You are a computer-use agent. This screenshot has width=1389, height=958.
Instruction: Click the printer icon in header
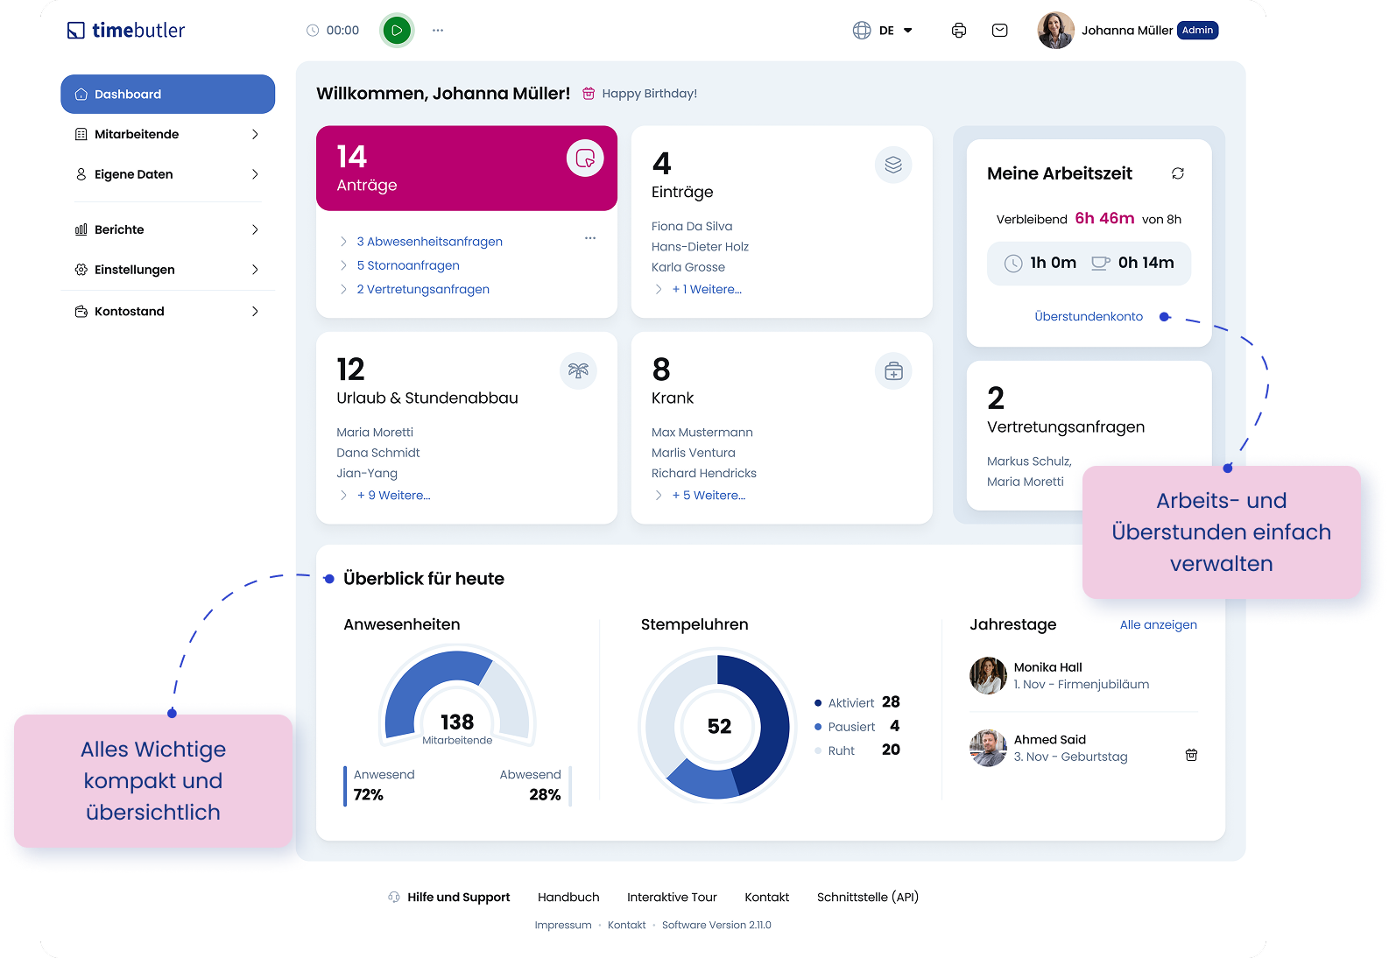tap(959, 31)
